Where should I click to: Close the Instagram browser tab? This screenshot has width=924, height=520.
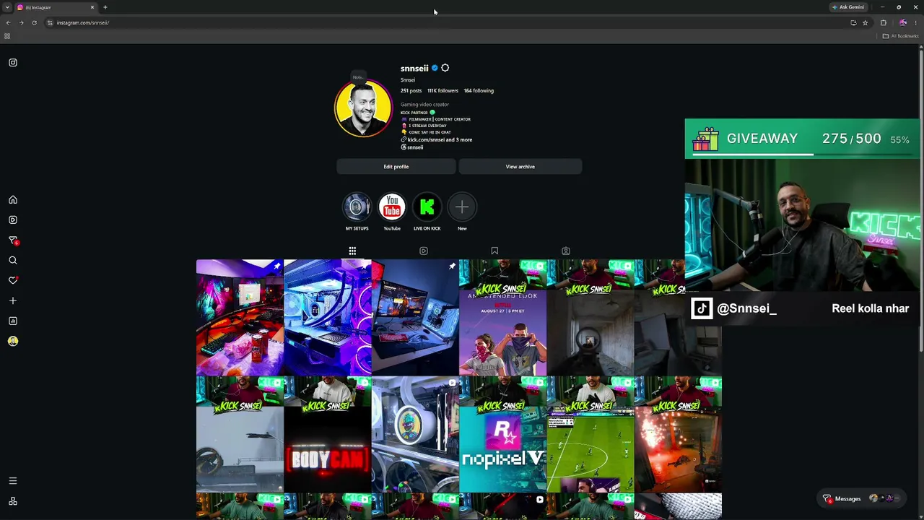(92, 7)
